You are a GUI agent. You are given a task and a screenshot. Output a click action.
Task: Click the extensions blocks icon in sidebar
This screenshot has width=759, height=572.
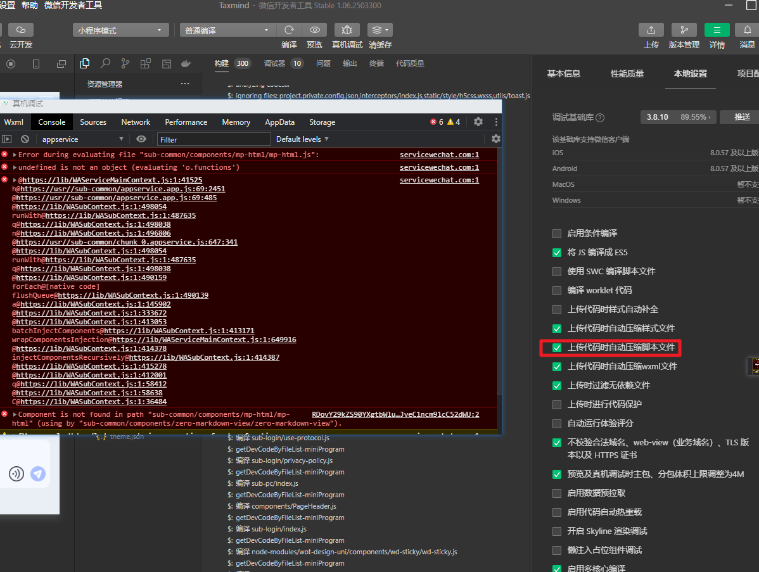click(x=146, y=63)
